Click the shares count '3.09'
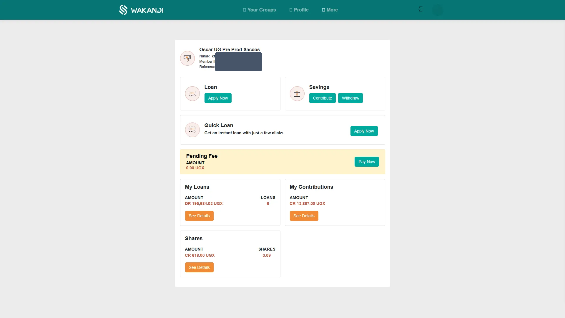565x318 pixels. [267, 255]
